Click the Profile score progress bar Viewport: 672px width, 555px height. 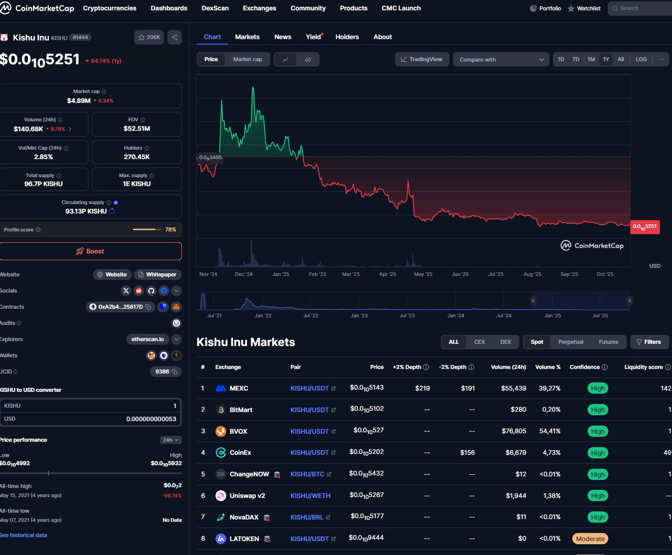click(x=147, y=230)
